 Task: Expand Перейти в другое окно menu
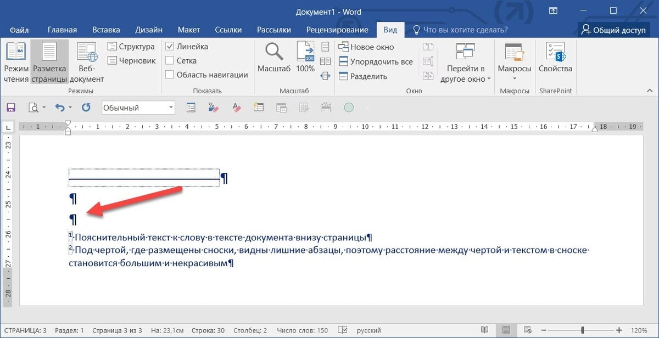tap(465, 74)
